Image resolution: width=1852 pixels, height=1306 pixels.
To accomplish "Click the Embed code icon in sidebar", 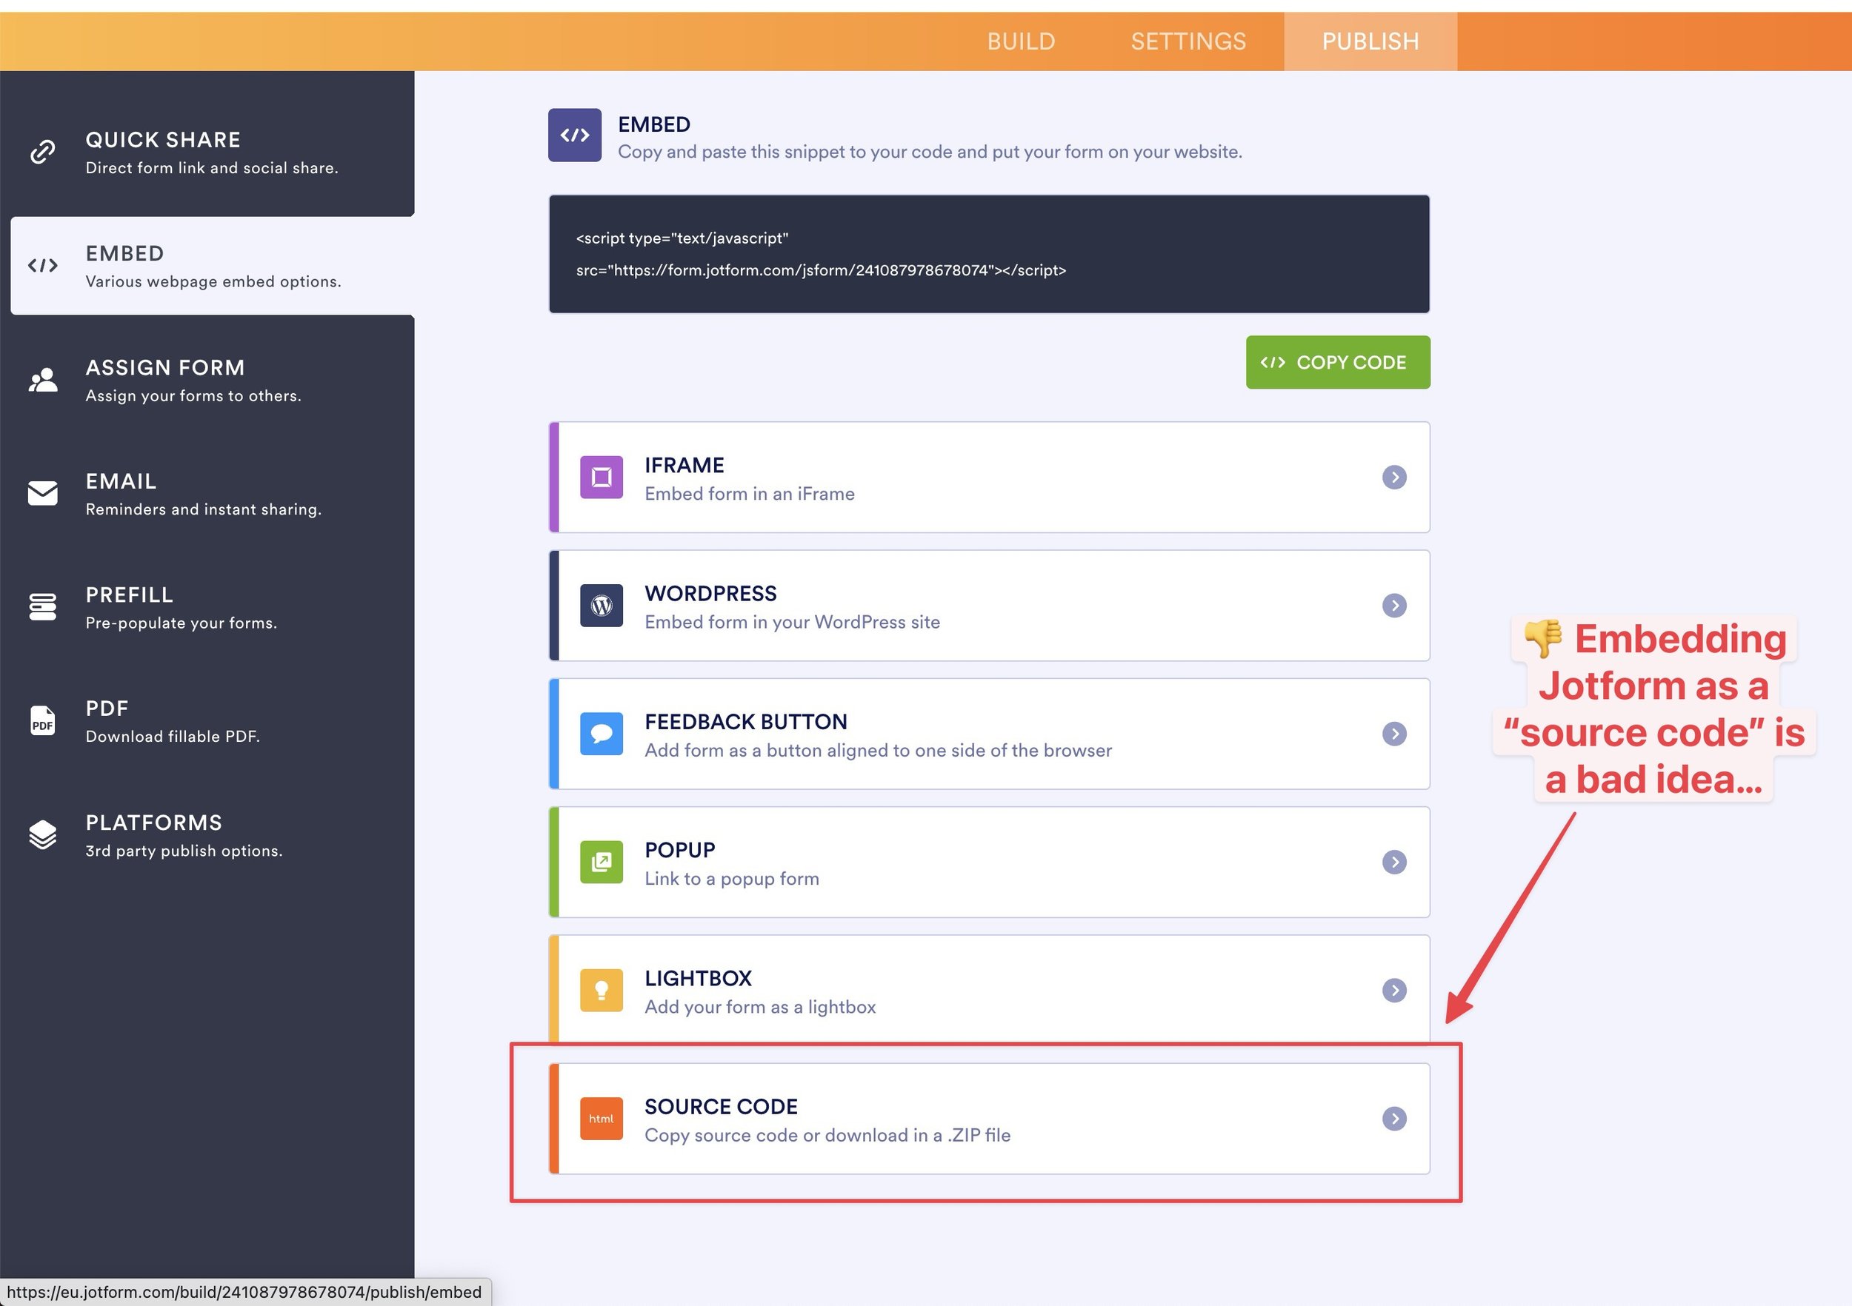I will 43,265.
